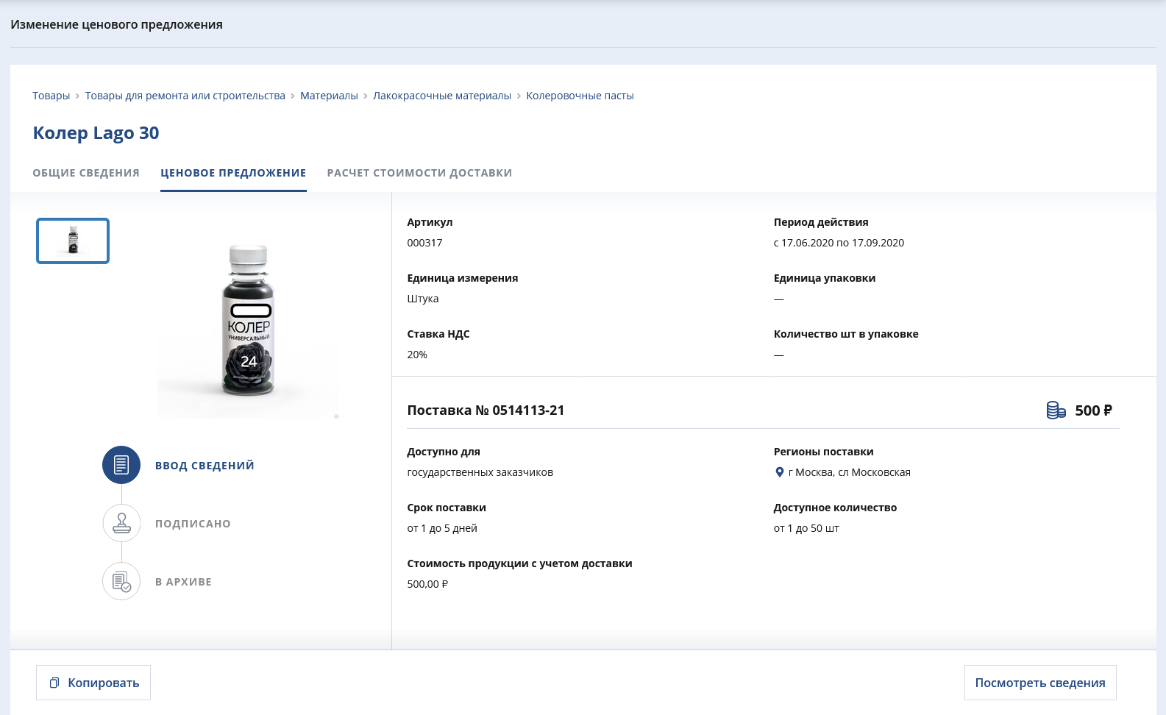Click the '500 ₽' price amount

1093,410
